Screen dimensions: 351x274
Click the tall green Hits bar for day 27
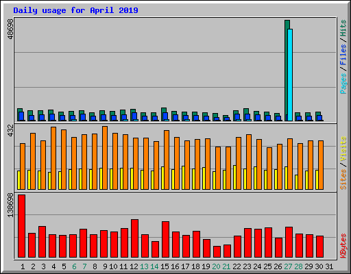286,71
